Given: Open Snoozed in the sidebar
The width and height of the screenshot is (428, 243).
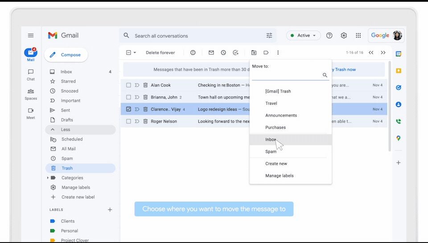Looking at the screenshot, I should (81, 91).
